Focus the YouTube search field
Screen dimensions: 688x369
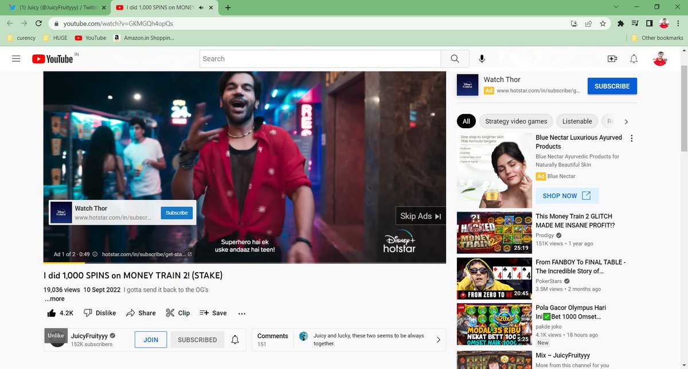click(x=320, y=58)
